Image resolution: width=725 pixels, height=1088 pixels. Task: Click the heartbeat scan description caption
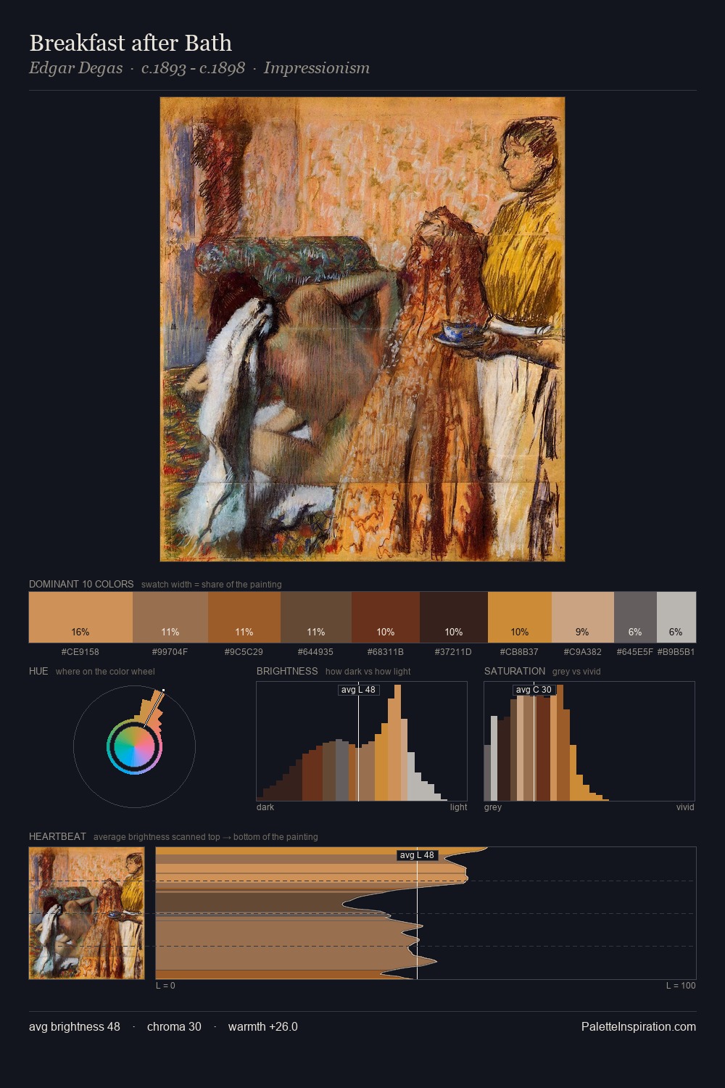pos(206,837)
